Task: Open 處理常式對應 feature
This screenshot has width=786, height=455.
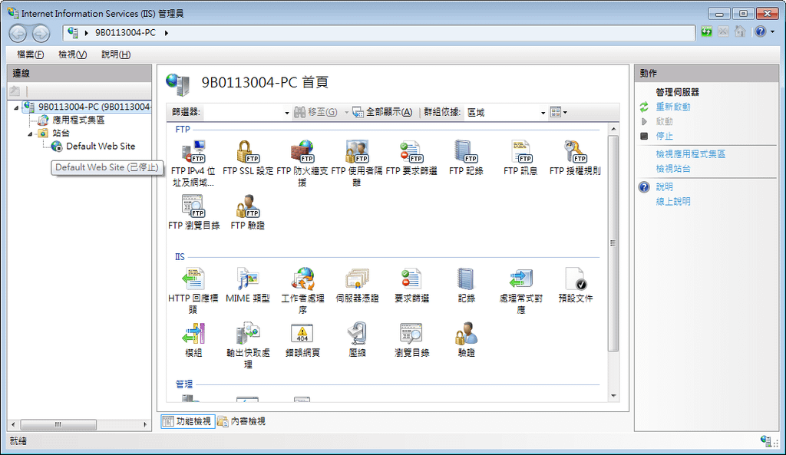Action: [x=521, y=291]
